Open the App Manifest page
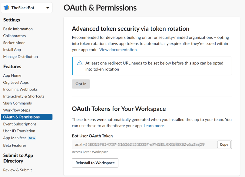This screenshot has height=177, width=245. coord(15,138)
